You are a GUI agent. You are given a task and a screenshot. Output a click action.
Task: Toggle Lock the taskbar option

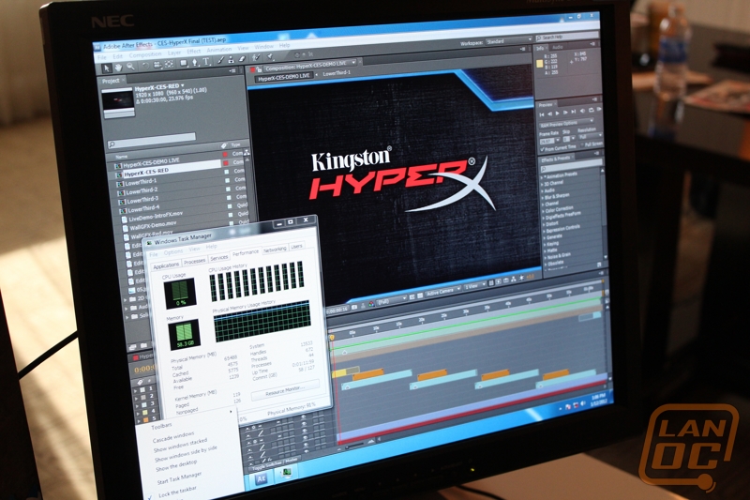[177, 492]
